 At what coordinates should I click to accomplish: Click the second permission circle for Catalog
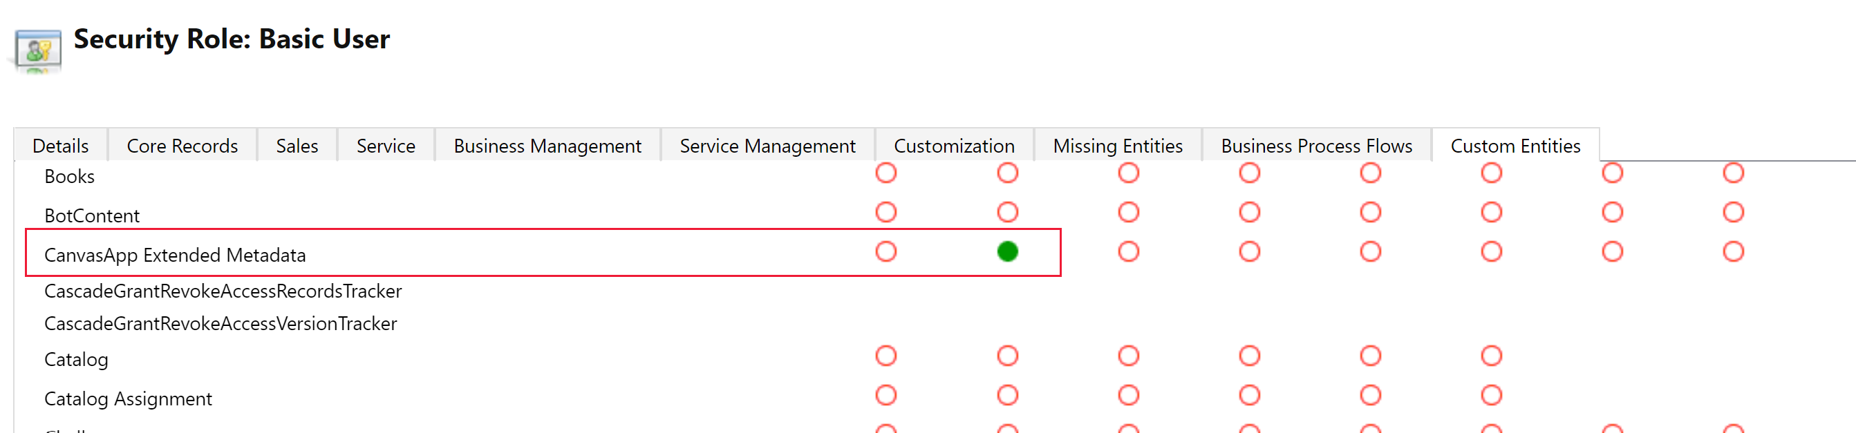click(x=1007, y=356)
